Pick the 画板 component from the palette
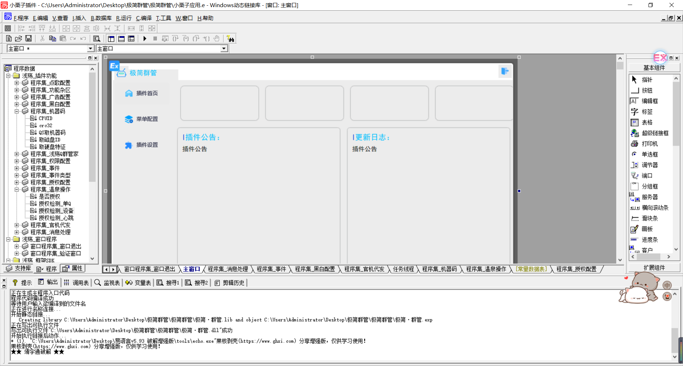The height and width of the screenshot is (366, 683). [647, 229]
